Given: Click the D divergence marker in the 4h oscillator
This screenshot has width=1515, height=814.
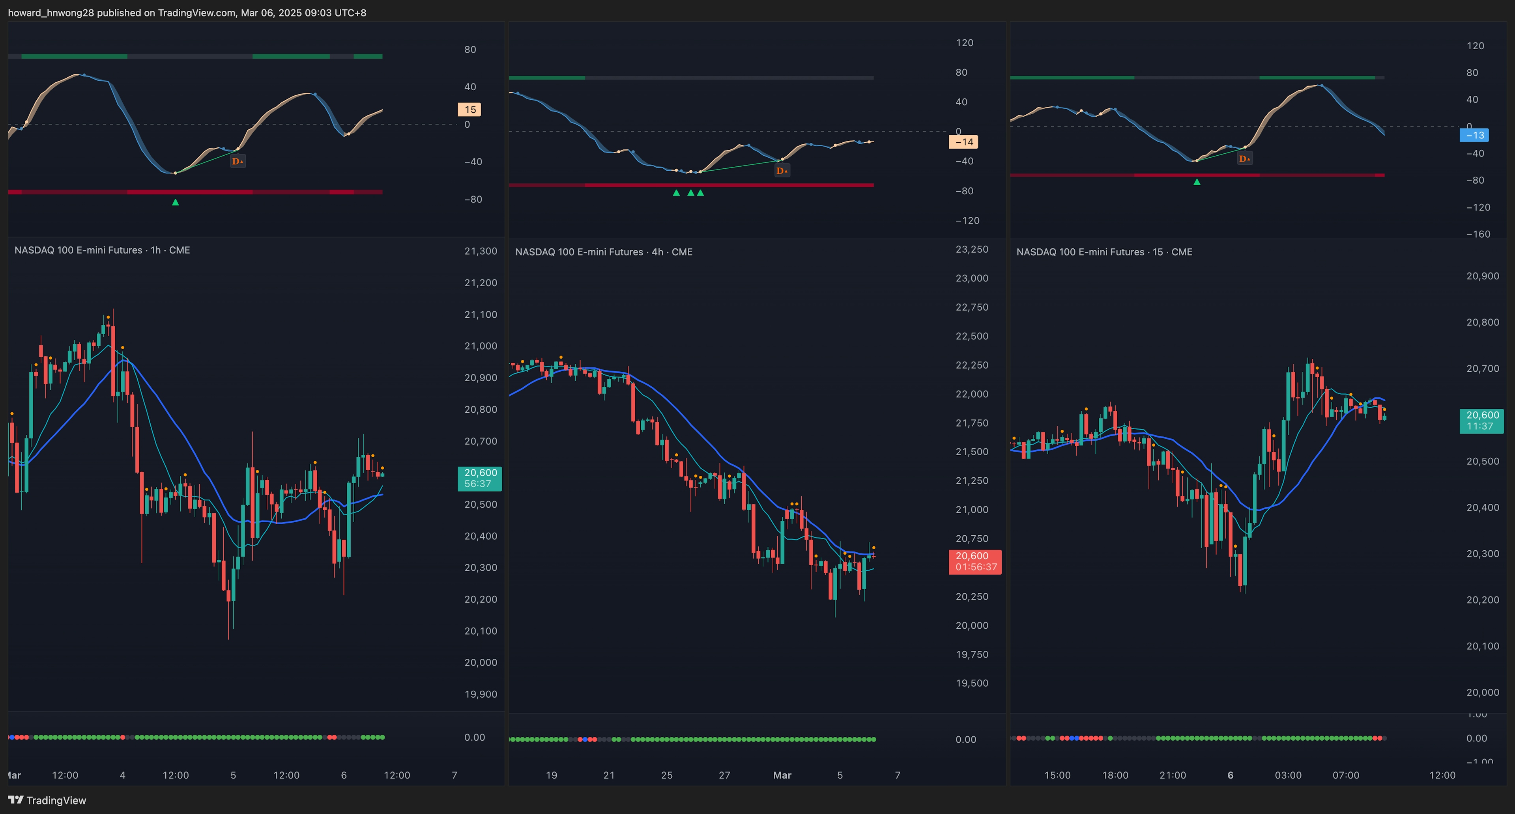Looking at the screenshot, I should point(782,171).
